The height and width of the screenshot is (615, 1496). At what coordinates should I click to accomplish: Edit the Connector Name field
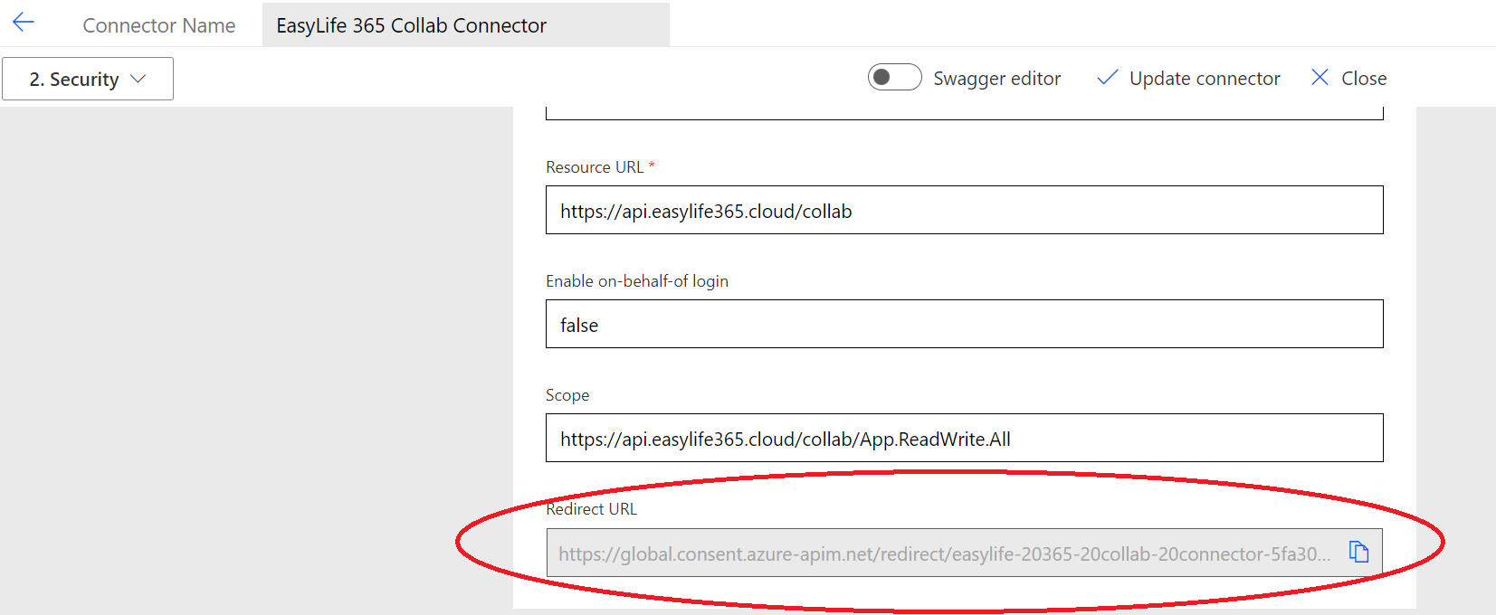pyautogui.click(x=466, y=25)
